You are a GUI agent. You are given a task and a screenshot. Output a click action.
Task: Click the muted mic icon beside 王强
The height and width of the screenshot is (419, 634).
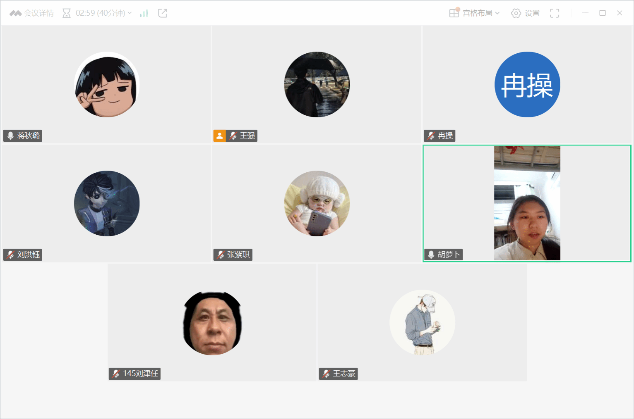click(233, 136)
